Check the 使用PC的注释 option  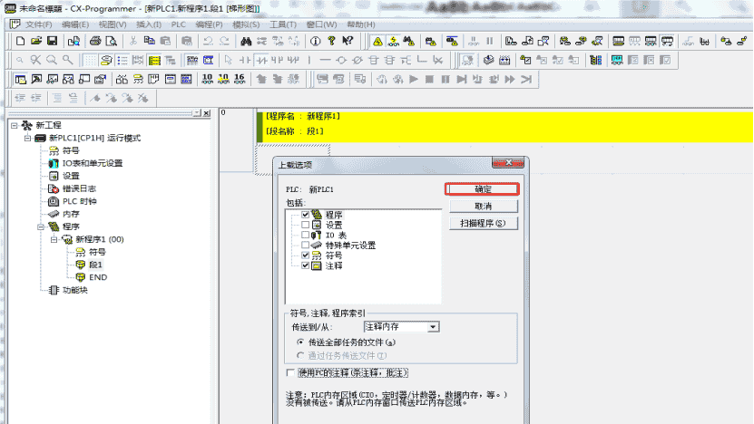291,372
